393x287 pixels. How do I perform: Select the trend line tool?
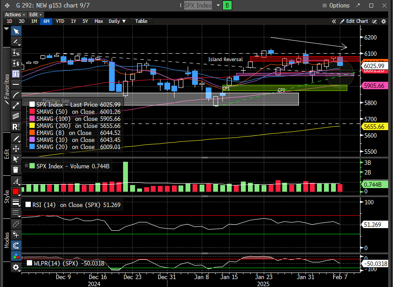click(16, 105)
